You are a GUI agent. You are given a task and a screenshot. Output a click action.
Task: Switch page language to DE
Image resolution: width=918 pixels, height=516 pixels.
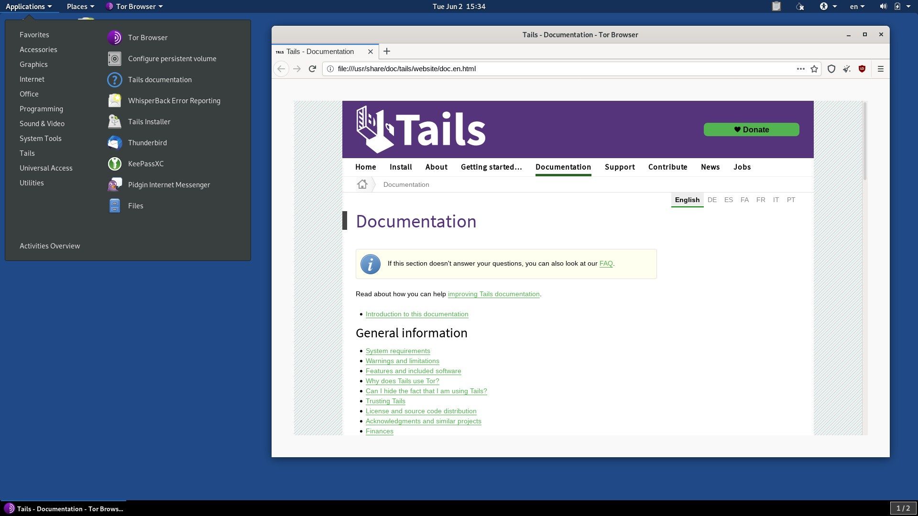point(712,200)
